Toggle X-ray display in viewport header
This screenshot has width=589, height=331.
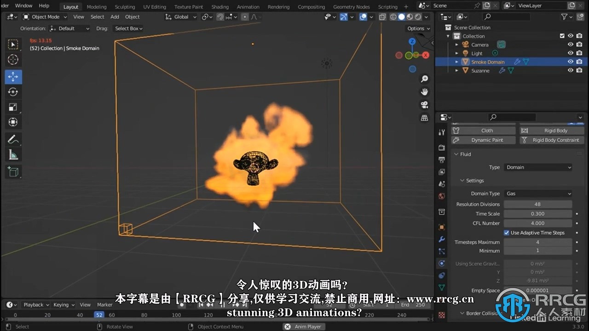[382, 17]
